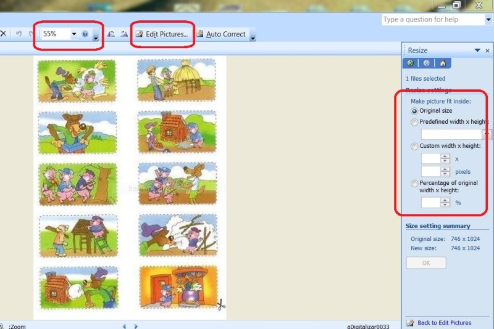Restore down the window
This screenshot has width=494, height=329.
tap(457, 5)
